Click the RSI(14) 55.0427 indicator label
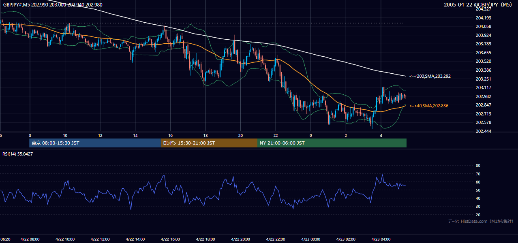The width and height of the screenshot is (518, 243). [x=18, y=154]
